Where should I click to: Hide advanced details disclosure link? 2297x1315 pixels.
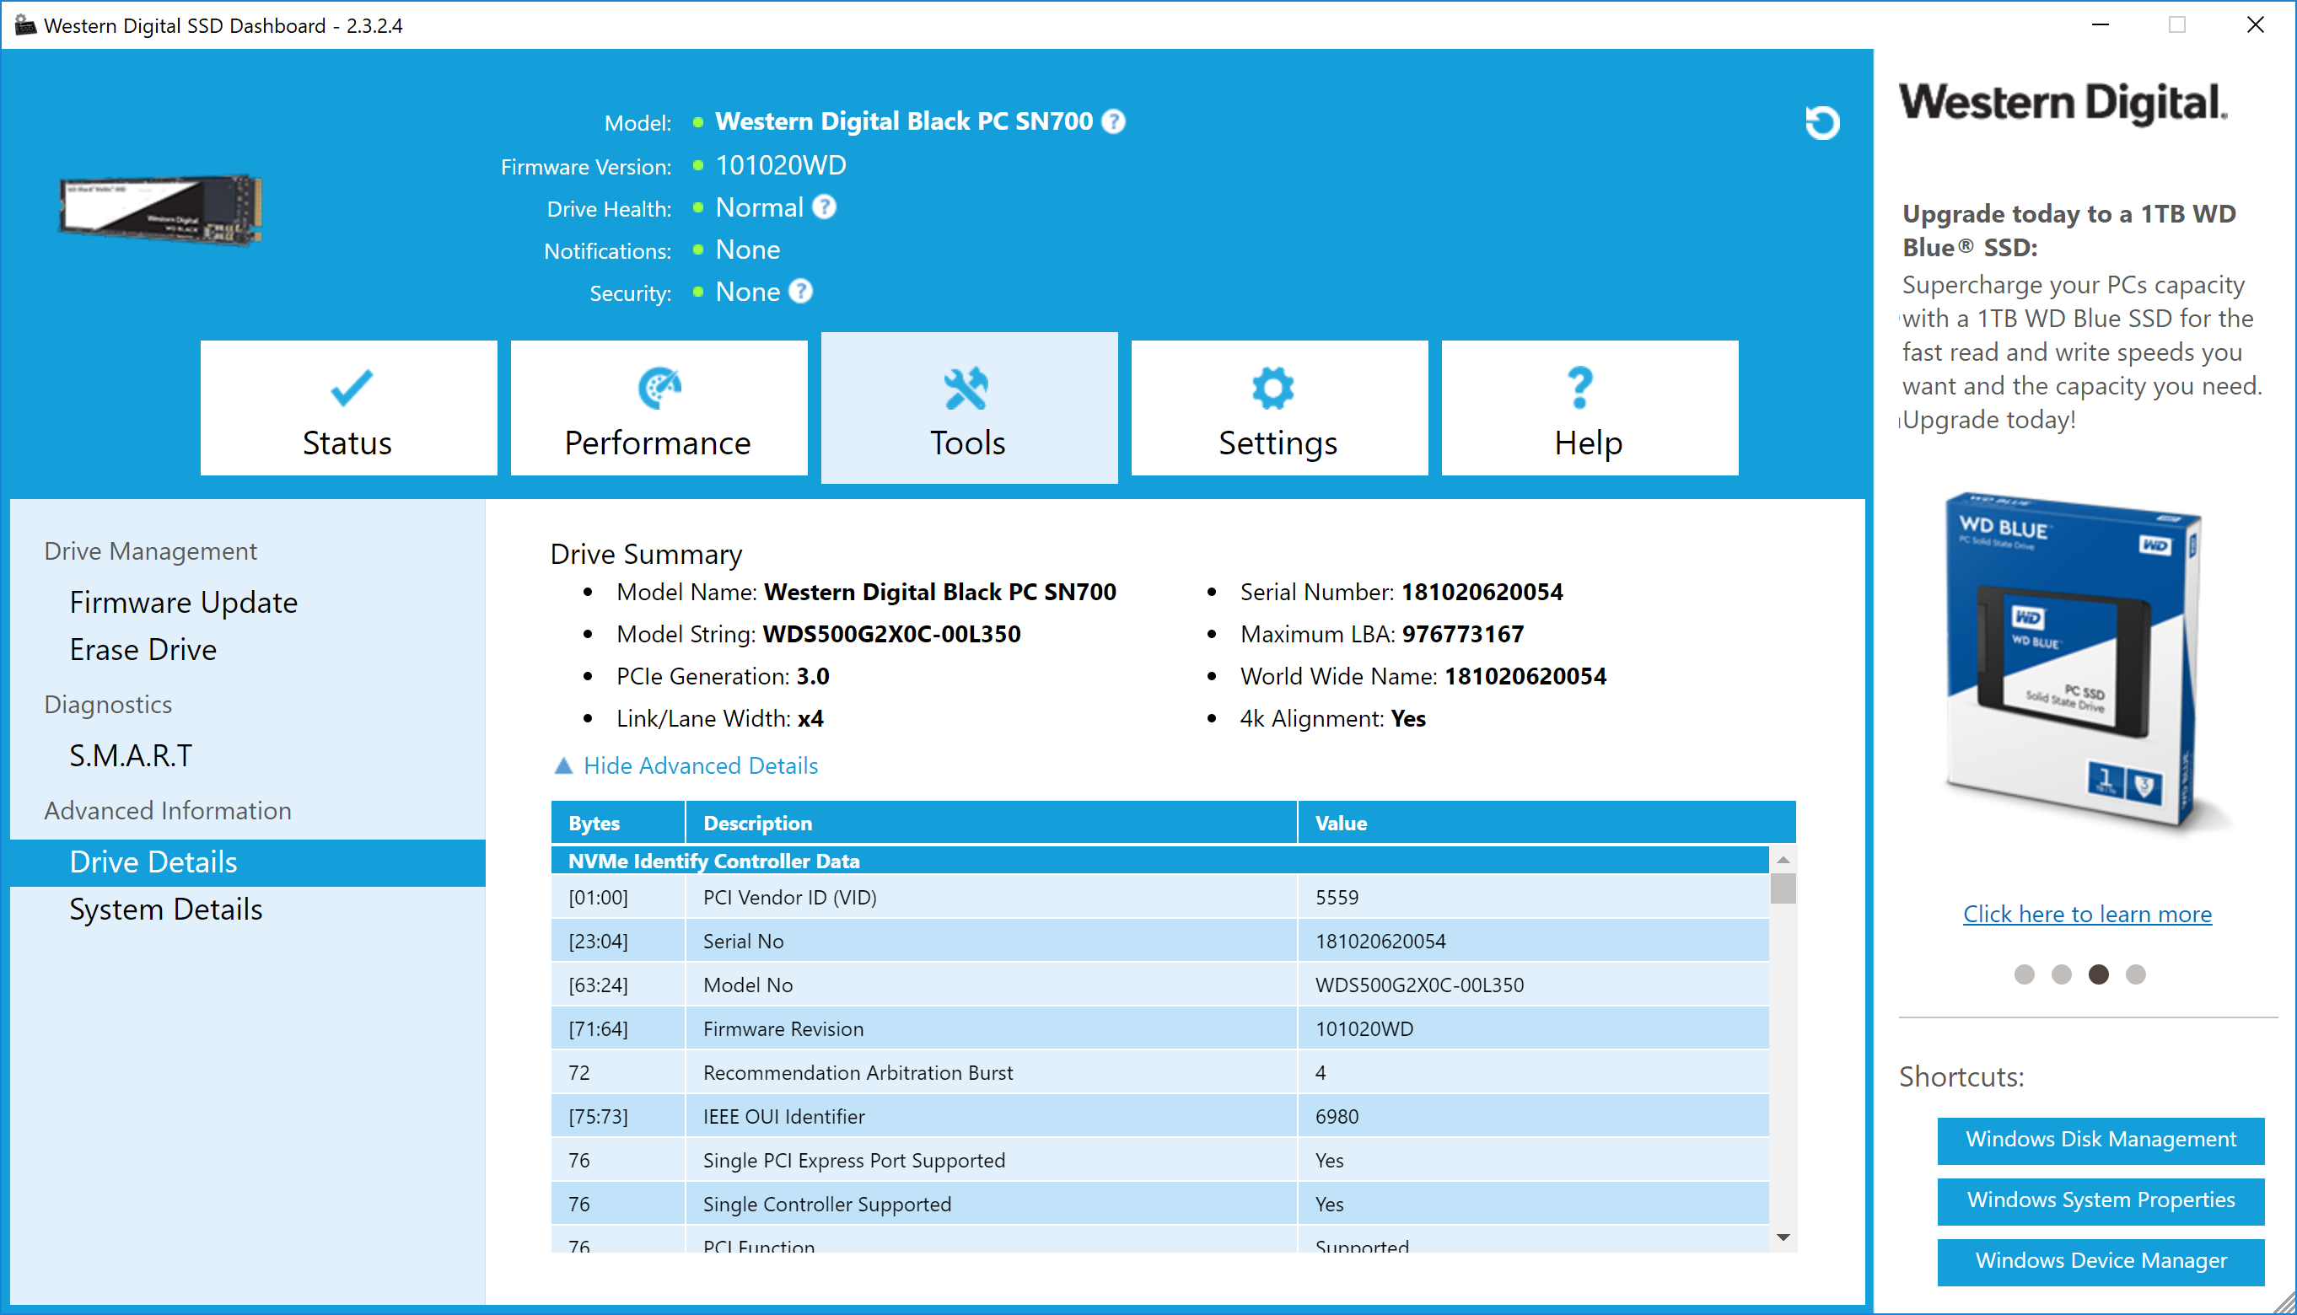tap(699, 765)
